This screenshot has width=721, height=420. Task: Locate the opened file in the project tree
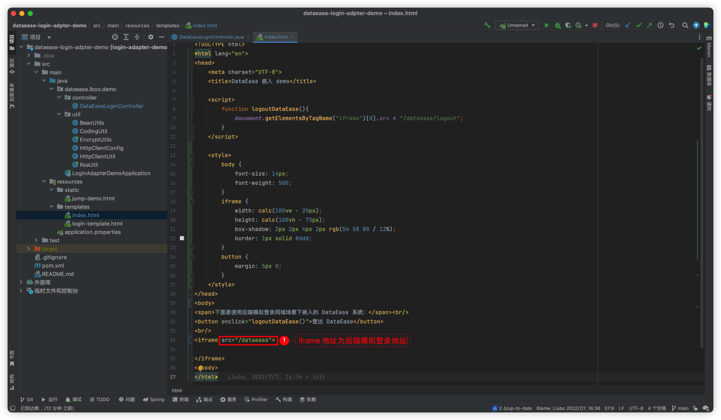pyautogui.click(x=115, y=37)
